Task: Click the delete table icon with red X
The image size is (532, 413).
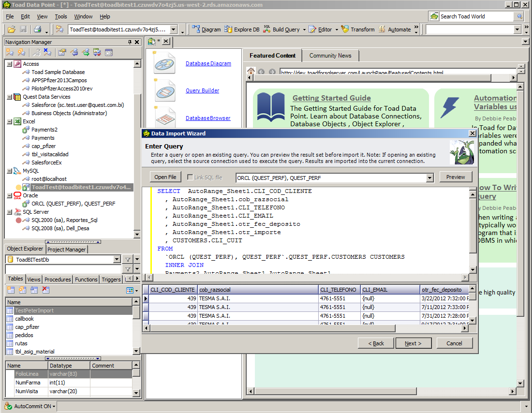Action: tap(45, 290)
